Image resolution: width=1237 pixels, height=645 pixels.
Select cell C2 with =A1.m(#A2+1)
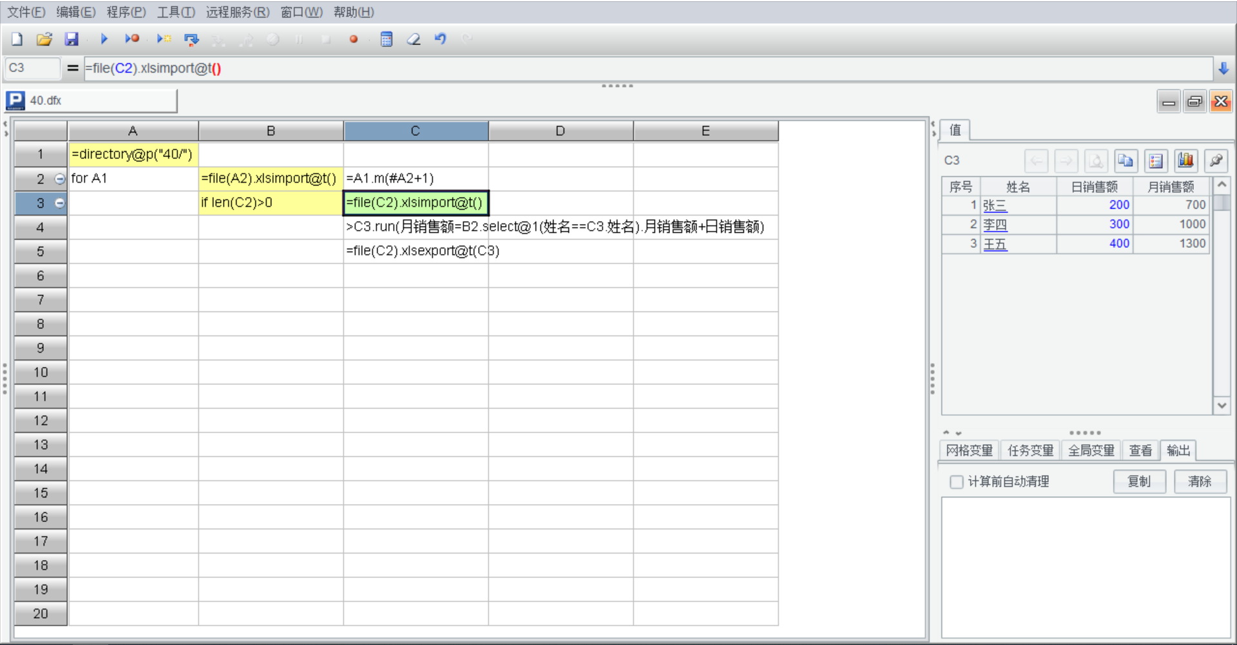coord(416,179)
